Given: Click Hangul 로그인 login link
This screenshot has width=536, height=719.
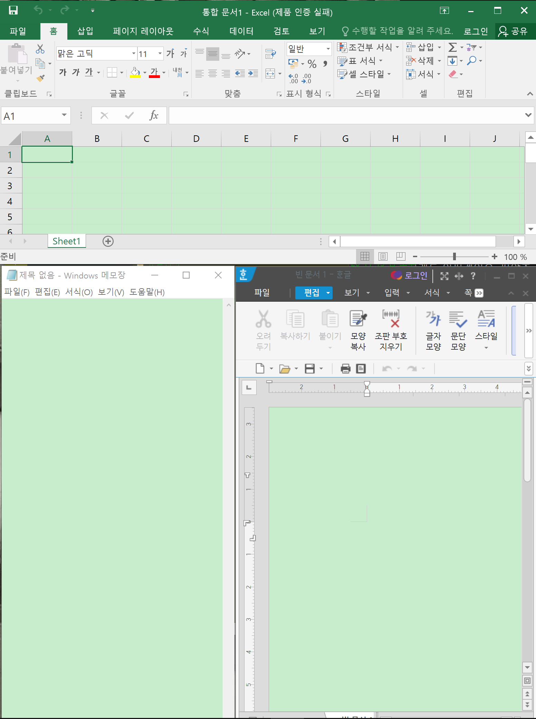Looking at the screenshot, I should click(416, 275).
